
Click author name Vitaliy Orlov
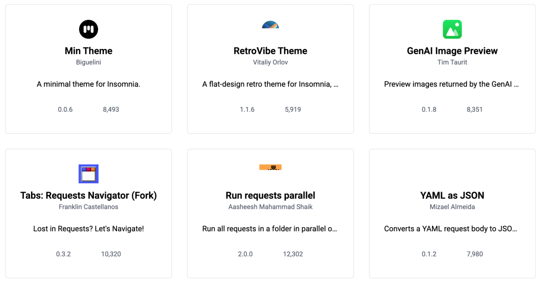[x=270, y=62]
